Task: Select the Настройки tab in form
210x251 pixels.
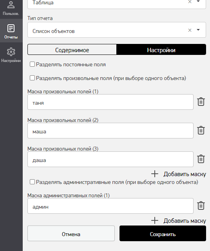Action: tap(161, 50)
